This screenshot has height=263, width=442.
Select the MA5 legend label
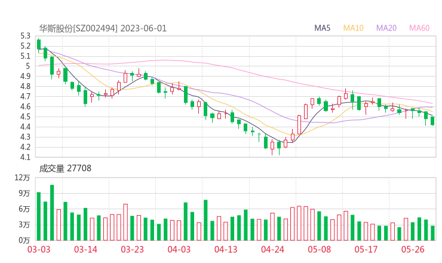pos(322,28)
